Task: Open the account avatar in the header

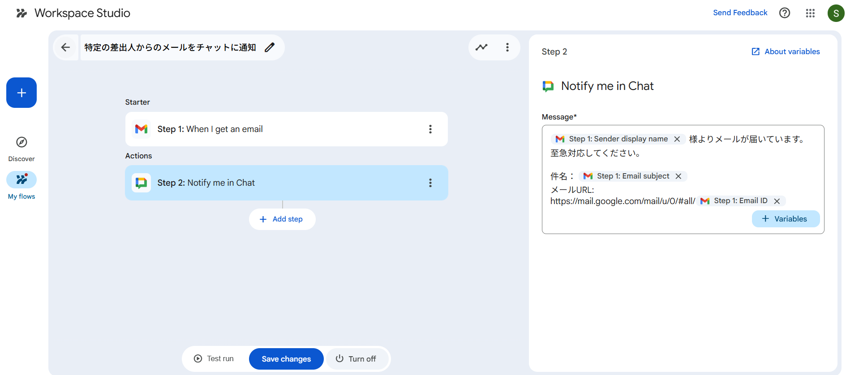Action: pos(836,13)
